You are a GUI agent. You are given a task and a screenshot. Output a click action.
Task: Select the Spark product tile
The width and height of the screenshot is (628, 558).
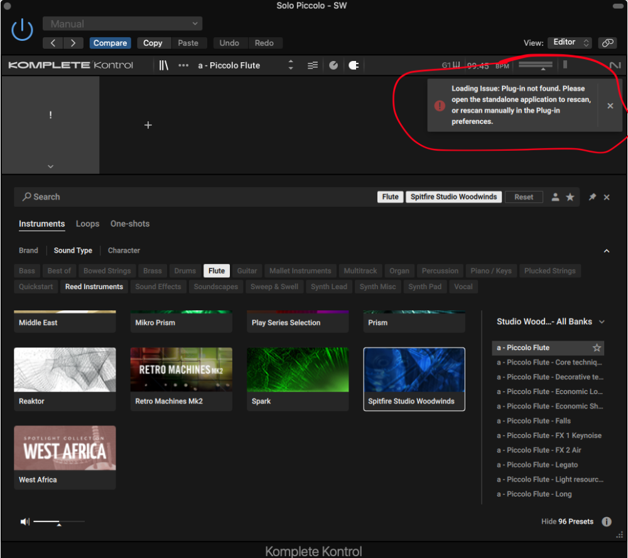(298, 379)
